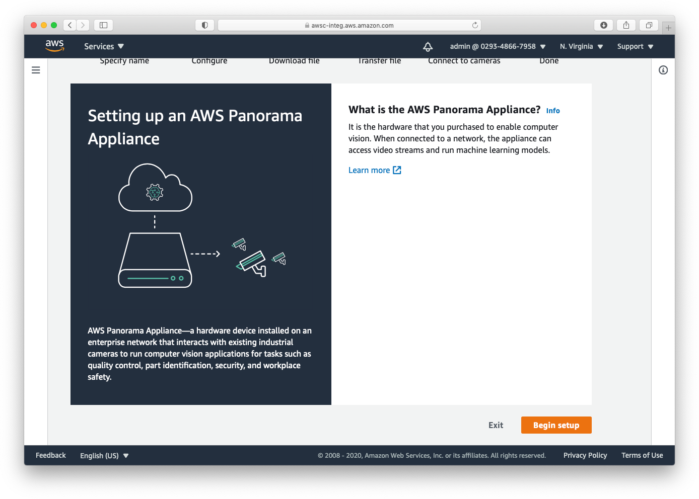
Task: Click the Safari share icon
Action: click(626, 25)
